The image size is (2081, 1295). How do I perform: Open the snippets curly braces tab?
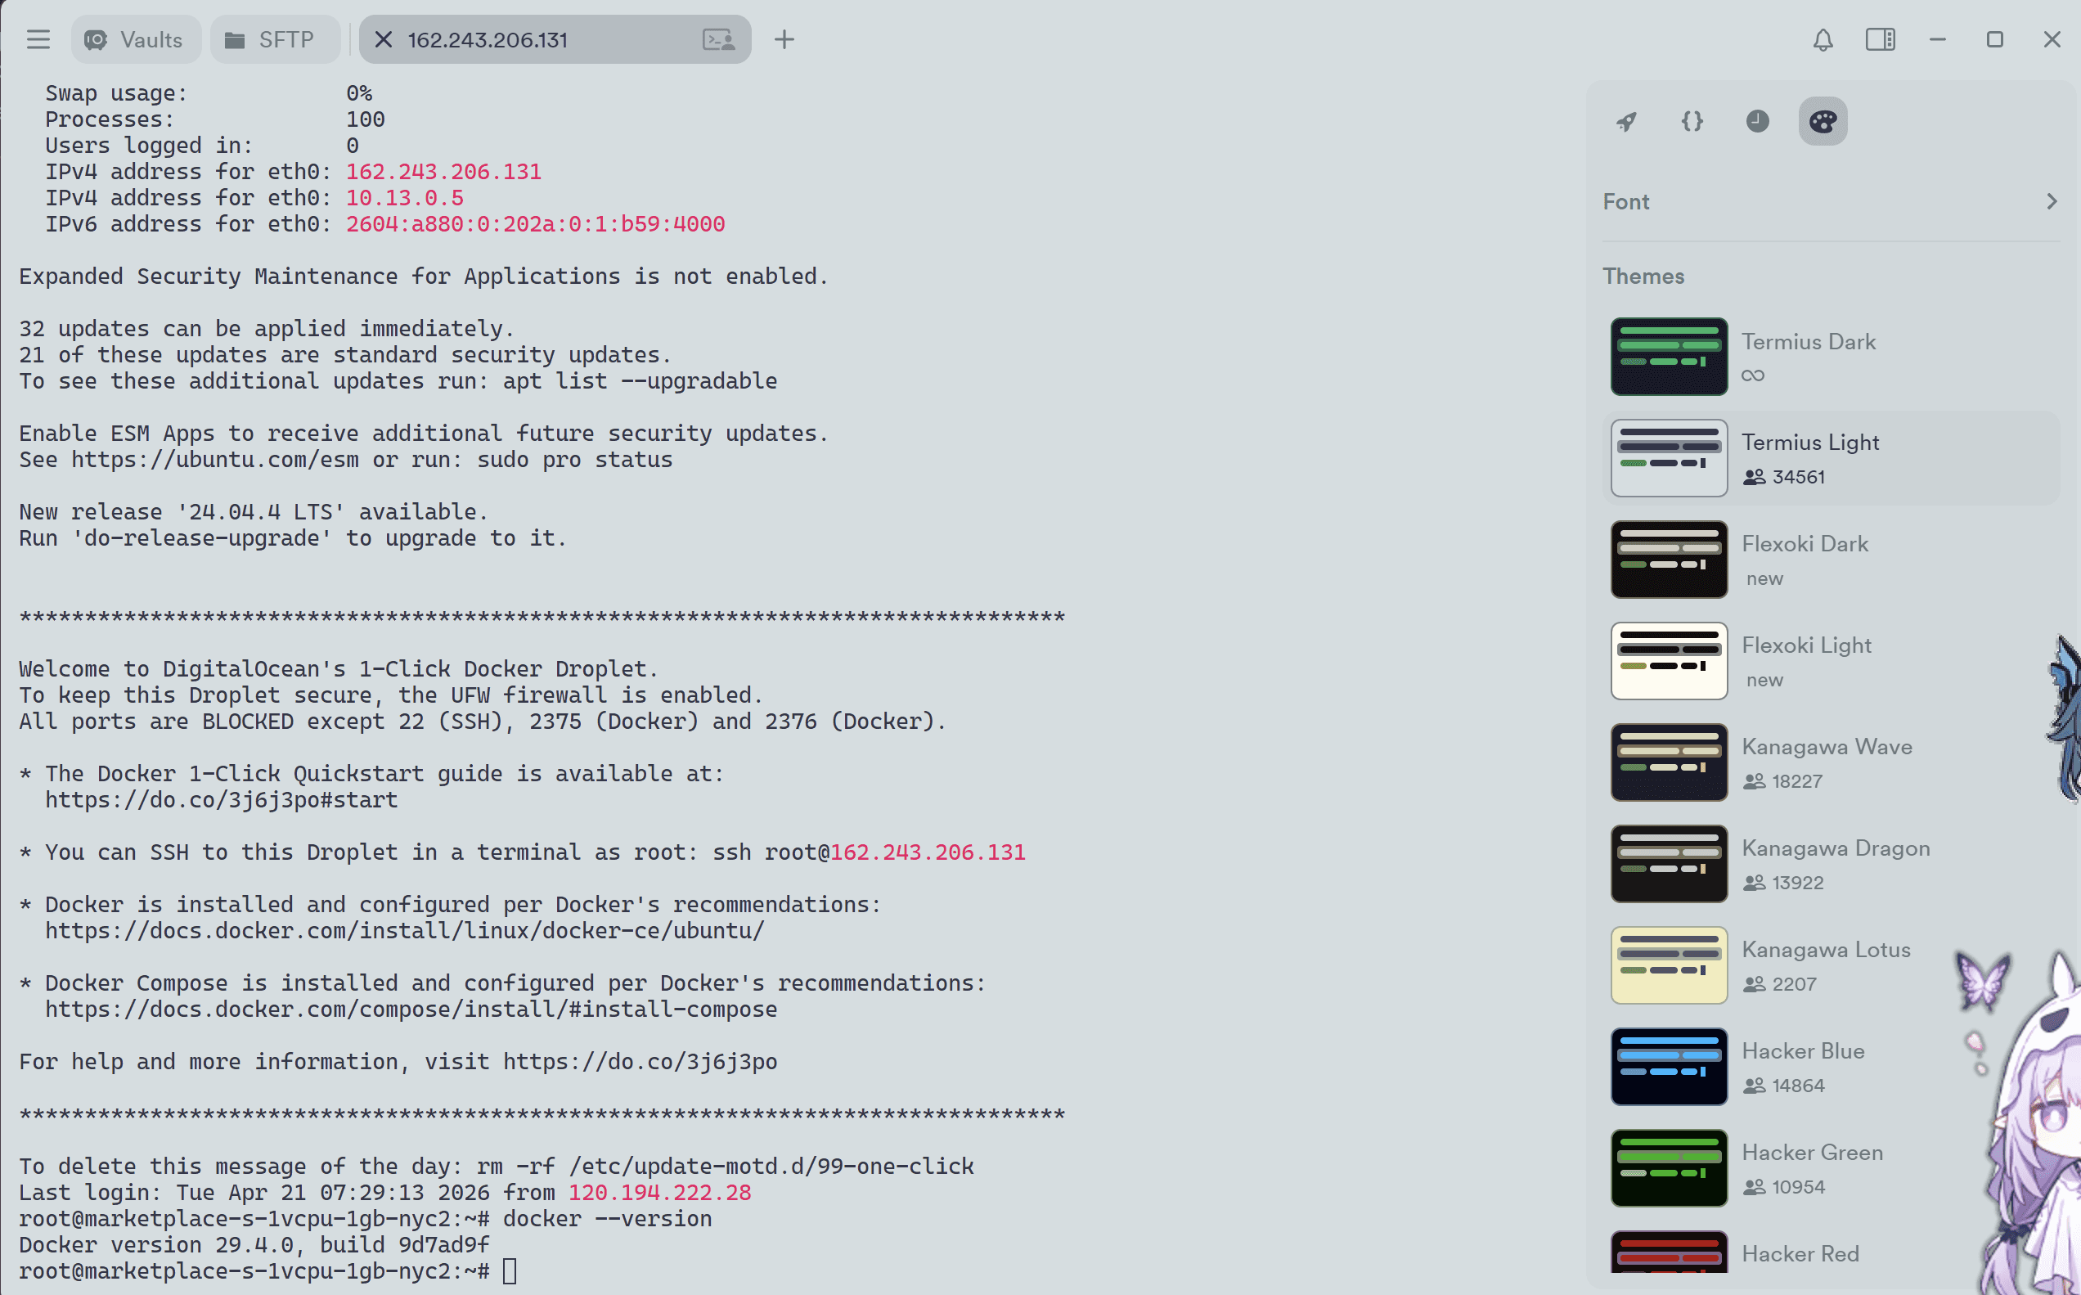[1692, 121]
